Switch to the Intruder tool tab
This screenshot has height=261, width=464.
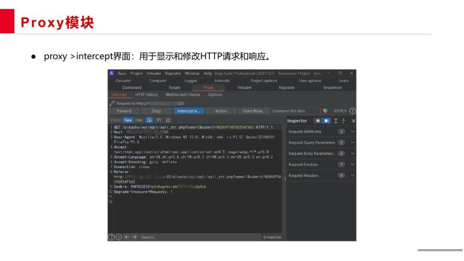point(244,88)
